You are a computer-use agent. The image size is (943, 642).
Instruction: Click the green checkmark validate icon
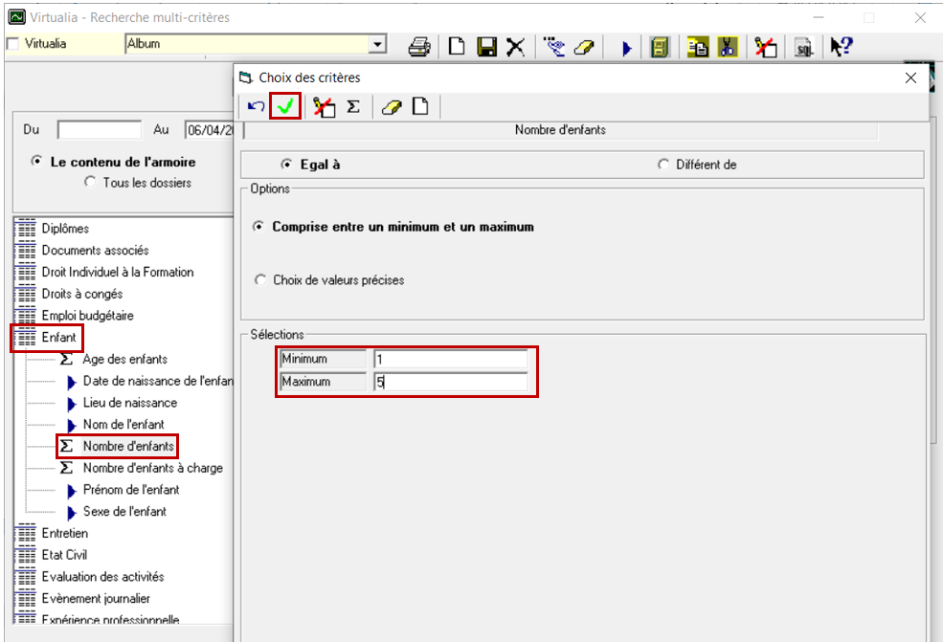click(285, 107)
